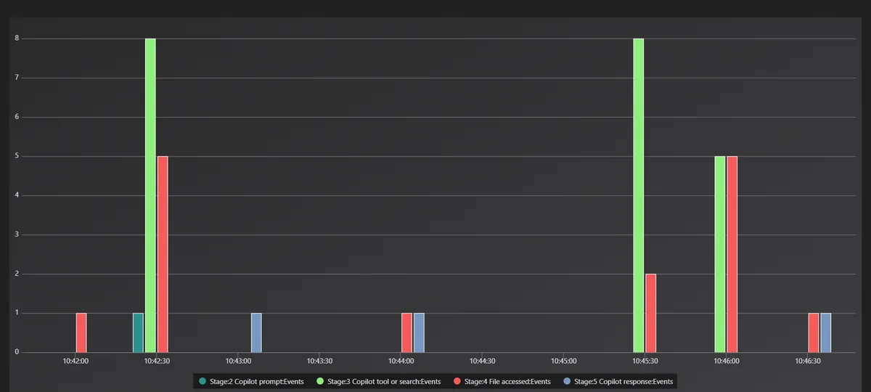Click the 10:43:00 x-axis label
This screenshot has height=392, width=871.
pyautogui.click(x=238, y=361)
